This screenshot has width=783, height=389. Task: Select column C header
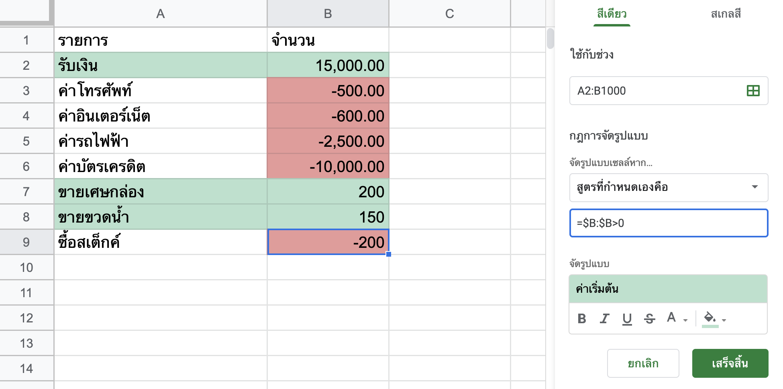(450, 13)
